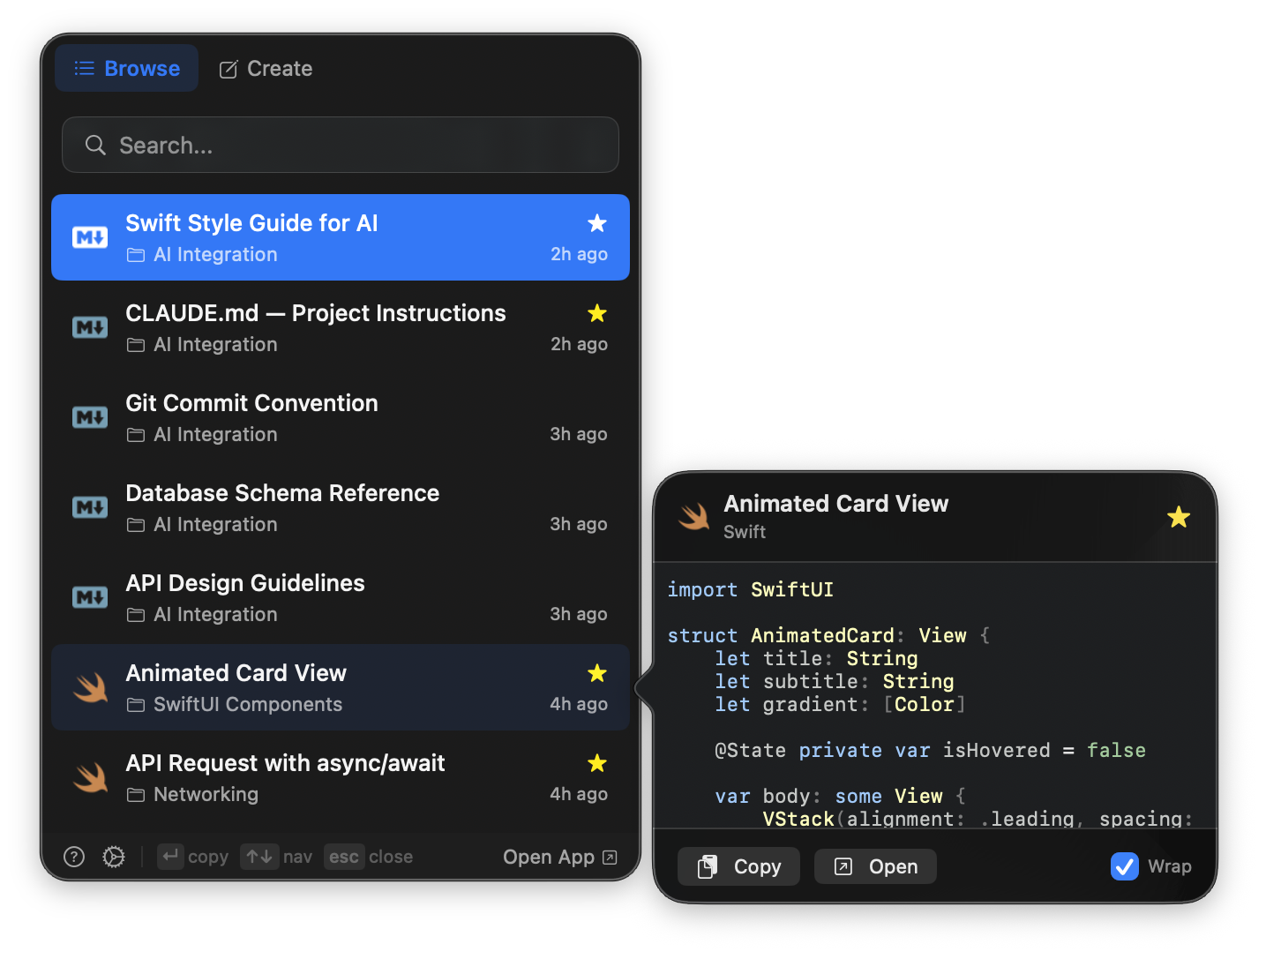The image size is (1281, 974).
Task: Toggle the star on CLAUDE.md — Project Instructions
Action: (597, 313)
